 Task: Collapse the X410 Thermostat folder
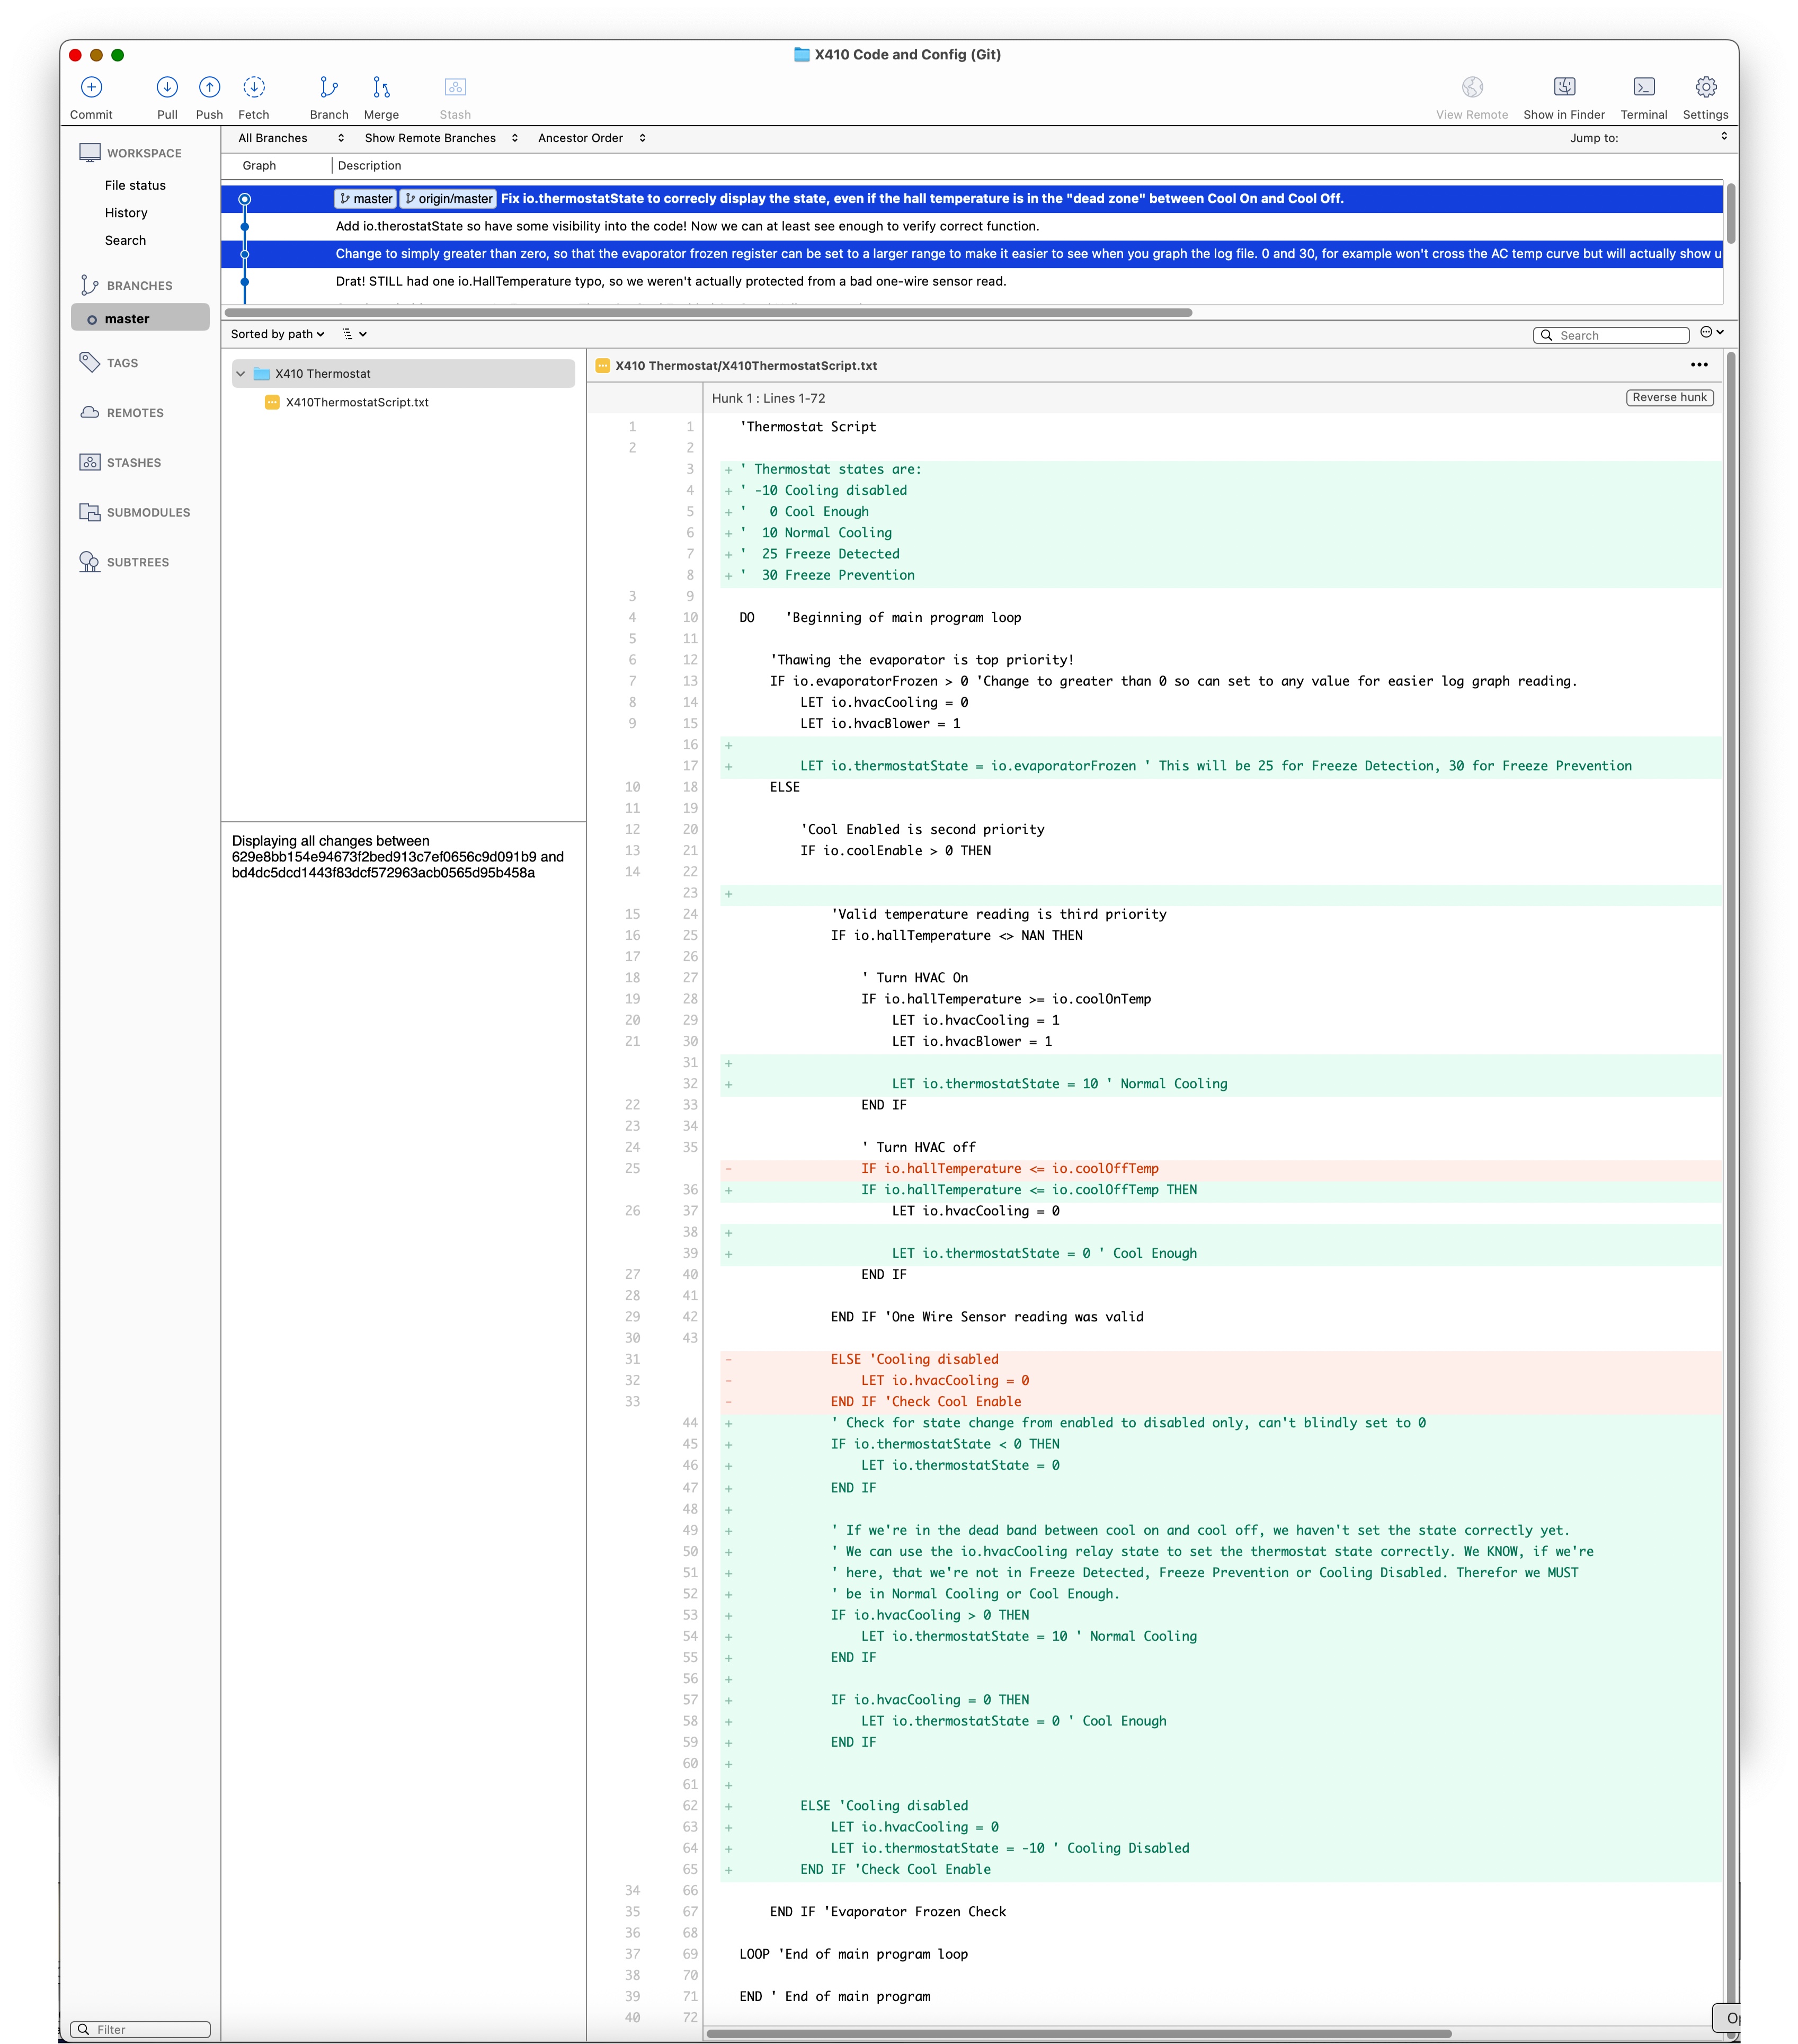[x=240, y=374]
